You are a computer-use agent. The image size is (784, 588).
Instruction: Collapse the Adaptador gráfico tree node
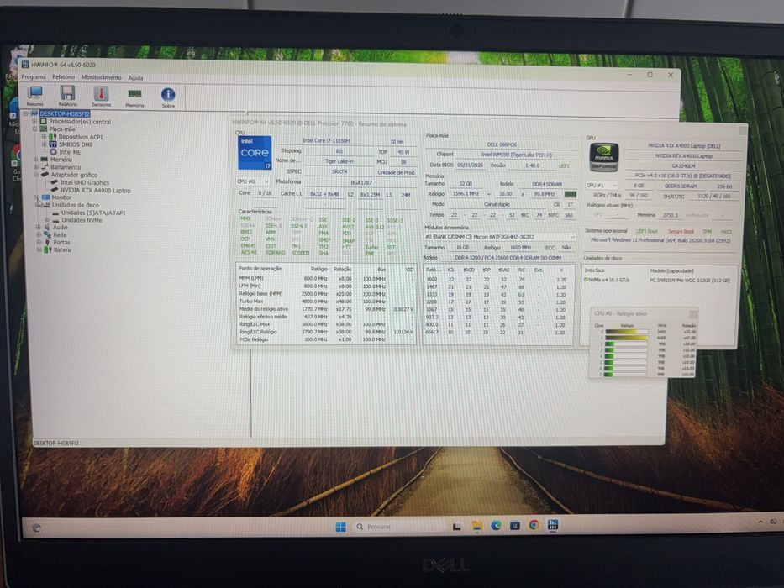tap(36, 175)
